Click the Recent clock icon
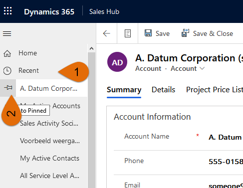This screenshot has width=243, height=188. click(7, 71)
